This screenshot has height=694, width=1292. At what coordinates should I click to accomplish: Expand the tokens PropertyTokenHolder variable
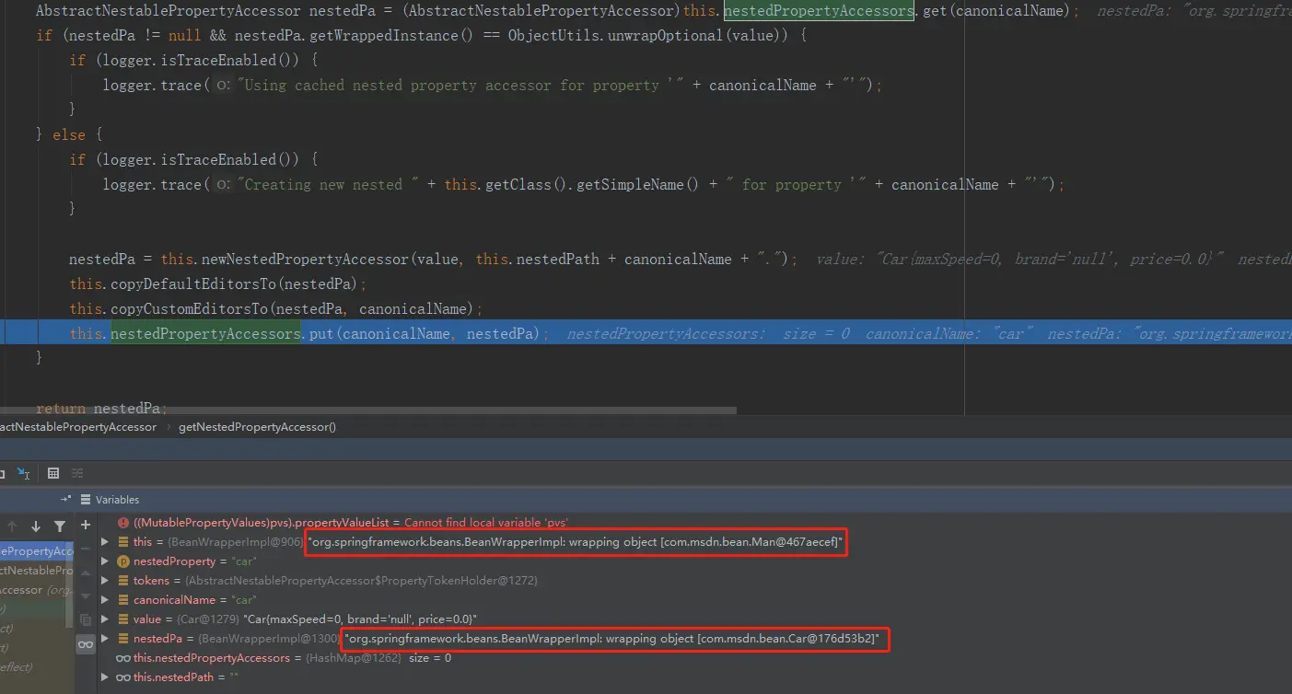click(105, 581)
